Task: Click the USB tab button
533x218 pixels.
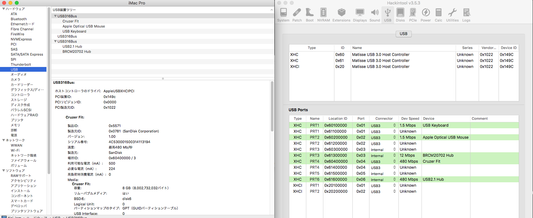Action: click(403, 34)
